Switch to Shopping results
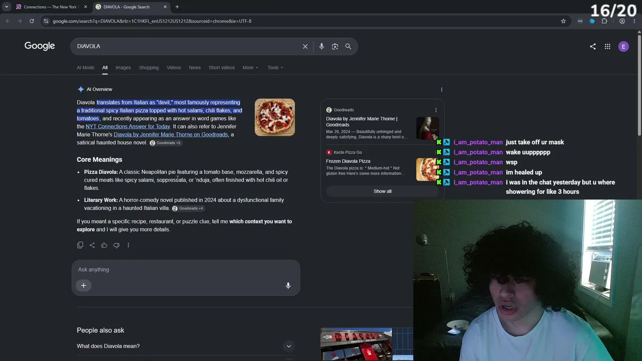This screenshot has height=361, width=642. [x=148, y=68]
